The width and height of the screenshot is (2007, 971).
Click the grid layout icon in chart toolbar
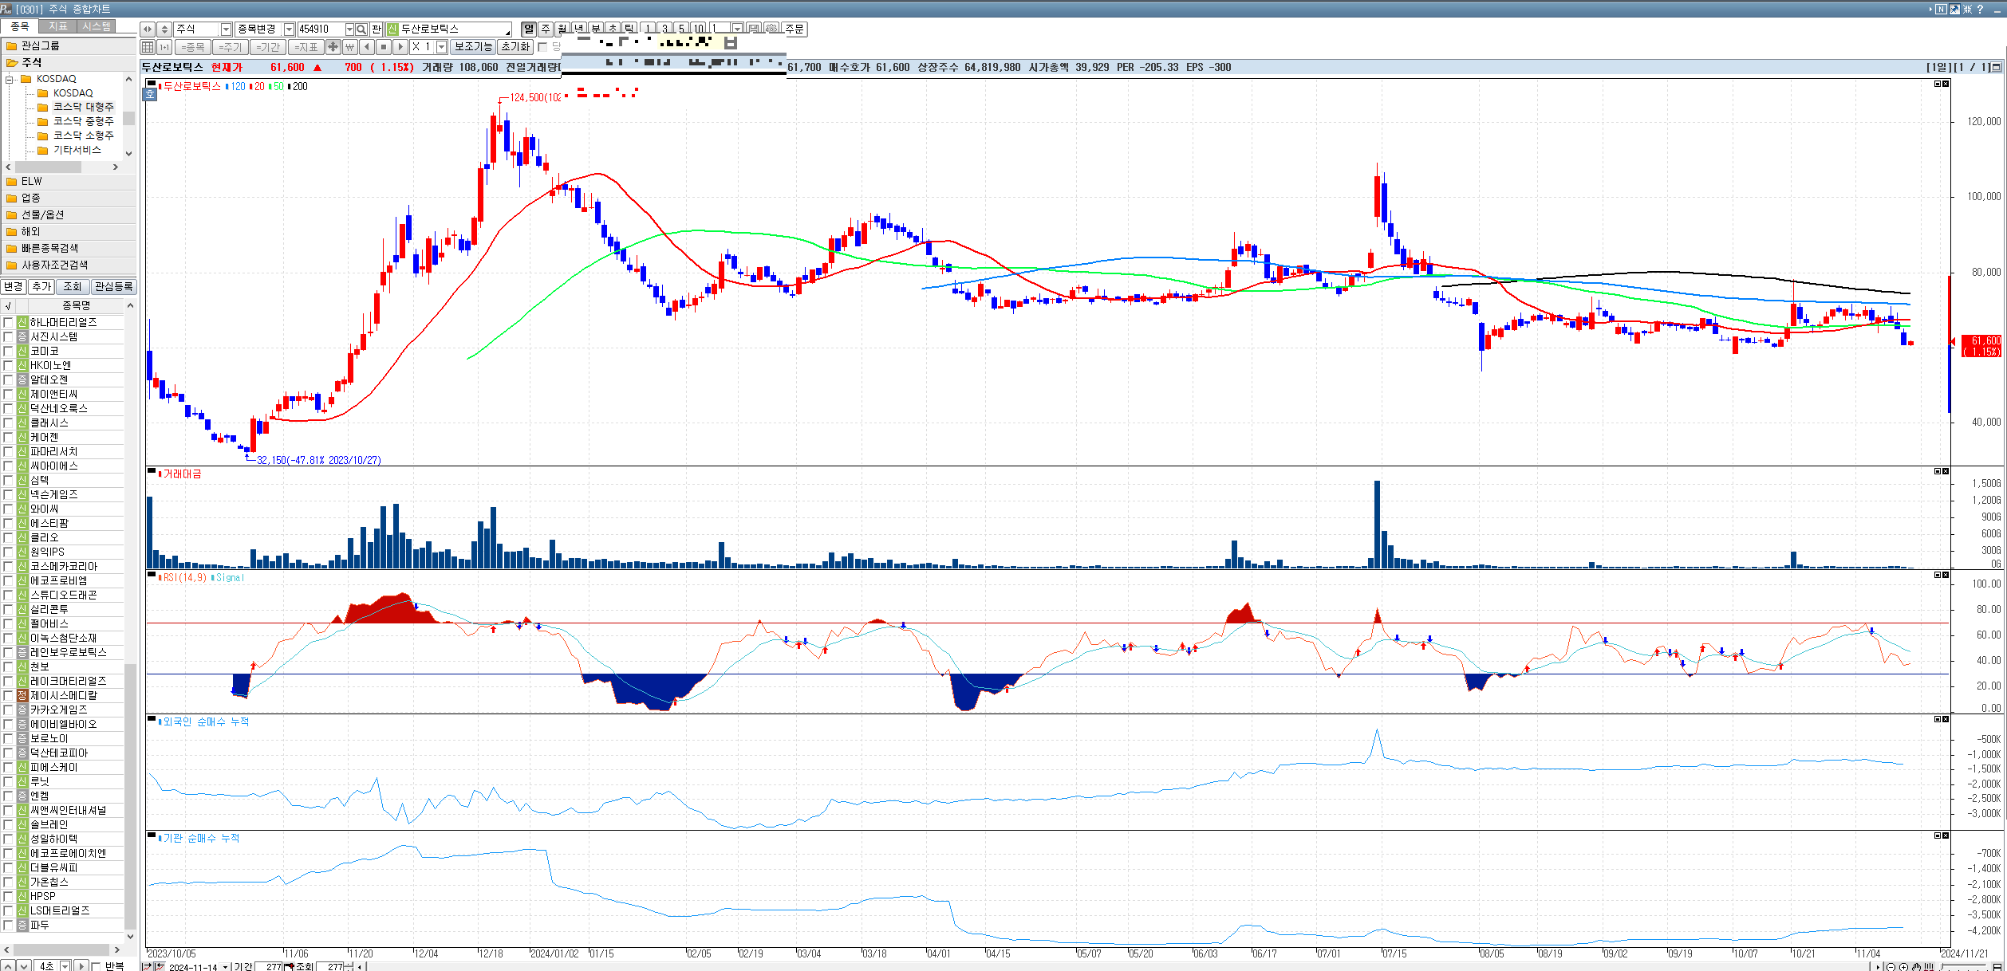point(148,47)
